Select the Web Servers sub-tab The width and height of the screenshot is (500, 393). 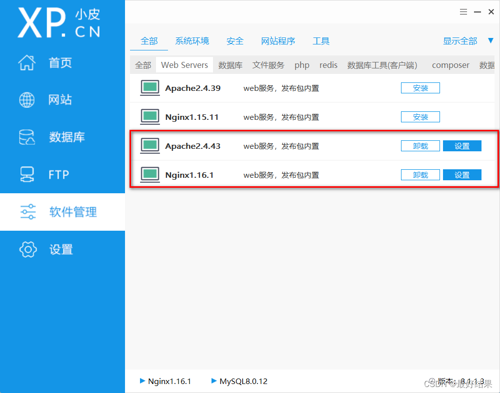pos(184,65)
